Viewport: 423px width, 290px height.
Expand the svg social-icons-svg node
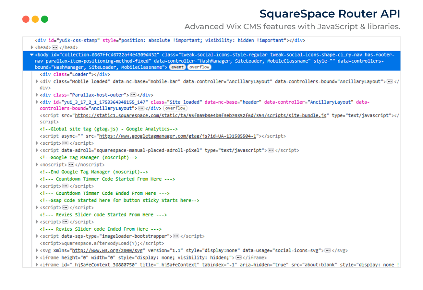coord(37,250)
